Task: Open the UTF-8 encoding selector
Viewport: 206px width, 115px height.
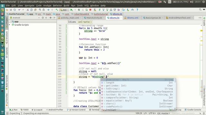Action: click(x=152, y=113)
